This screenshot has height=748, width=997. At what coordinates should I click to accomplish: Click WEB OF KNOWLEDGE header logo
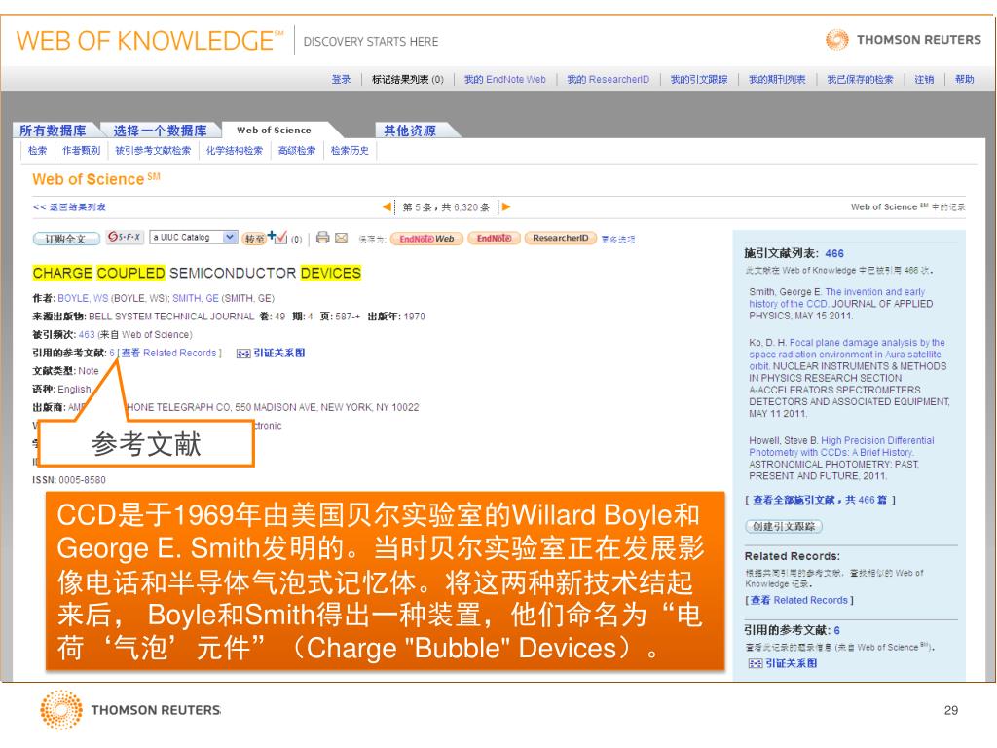pyautogui.click(x=149, y=41)
